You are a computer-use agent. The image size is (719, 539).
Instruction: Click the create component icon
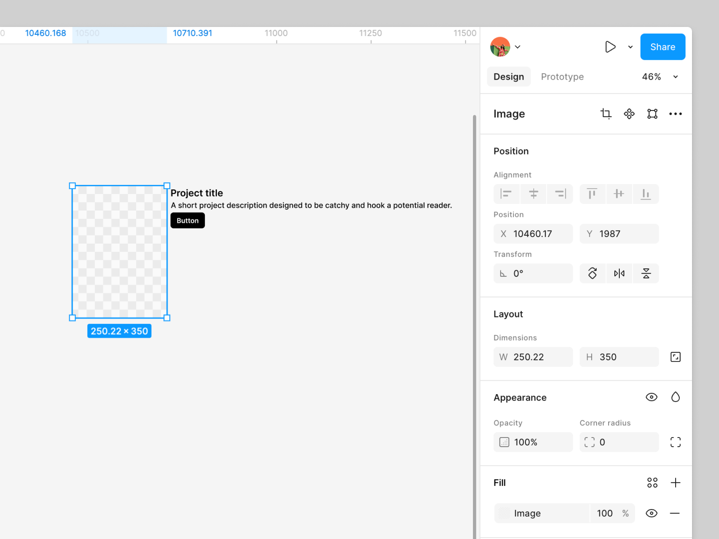(629, 113)
